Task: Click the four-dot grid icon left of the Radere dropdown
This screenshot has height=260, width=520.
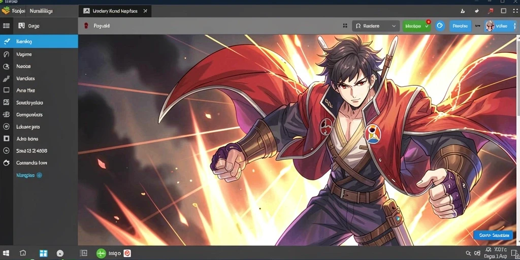Action: pos(345,25)
